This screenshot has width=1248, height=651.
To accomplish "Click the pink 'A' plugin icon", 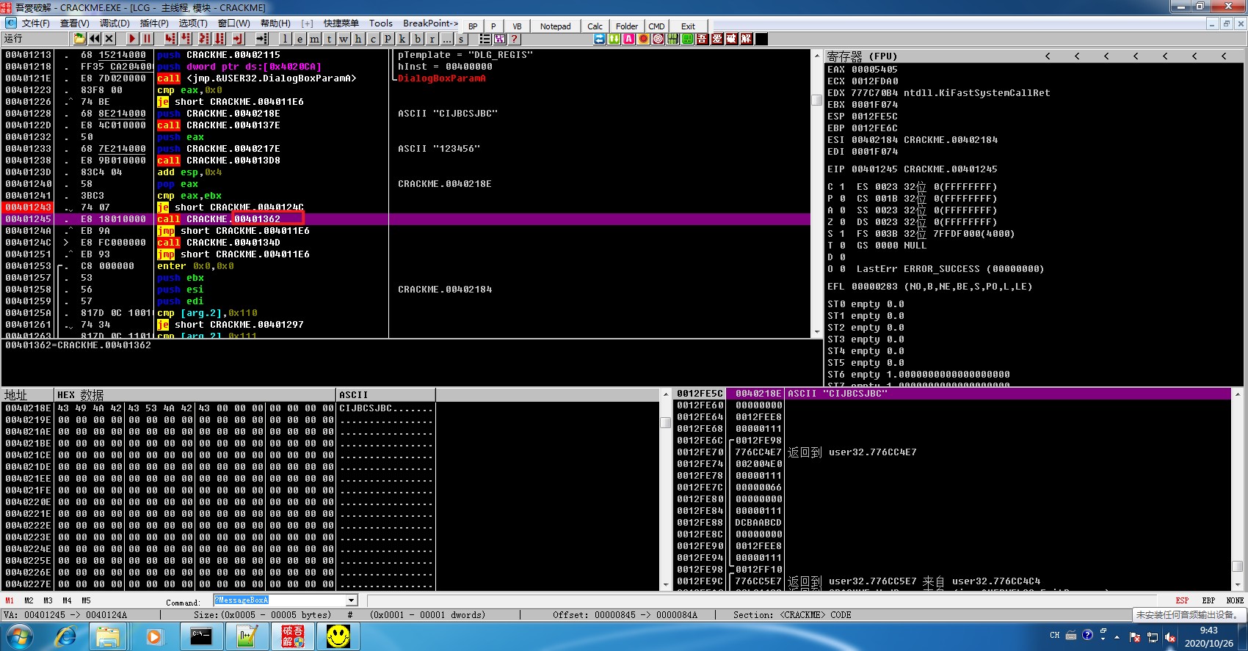I will point(629,39).
